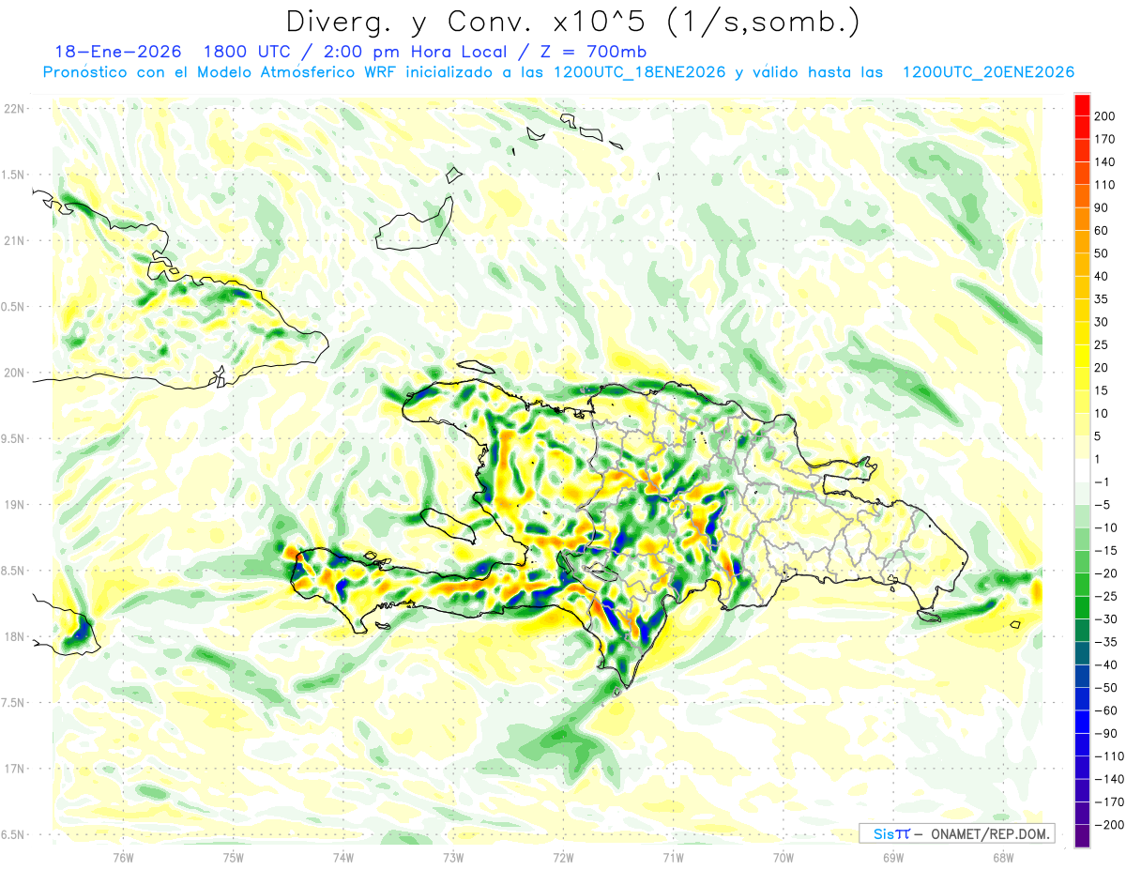The image size is (1126, 870).
Task: Click the '7.5N' latitude label
Action: tap(13, 703)
